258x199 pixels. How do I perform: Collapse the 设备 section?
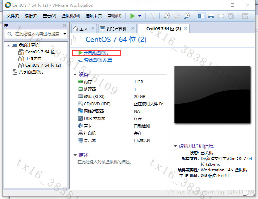tap(75, 74)
